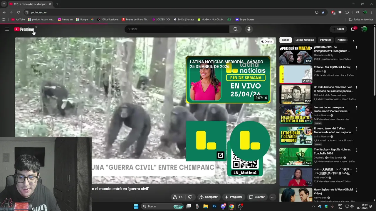Open options for Harry Styles - As It Was video
Image resolution: width=376 pixels, height=211 pixels.
357,190
